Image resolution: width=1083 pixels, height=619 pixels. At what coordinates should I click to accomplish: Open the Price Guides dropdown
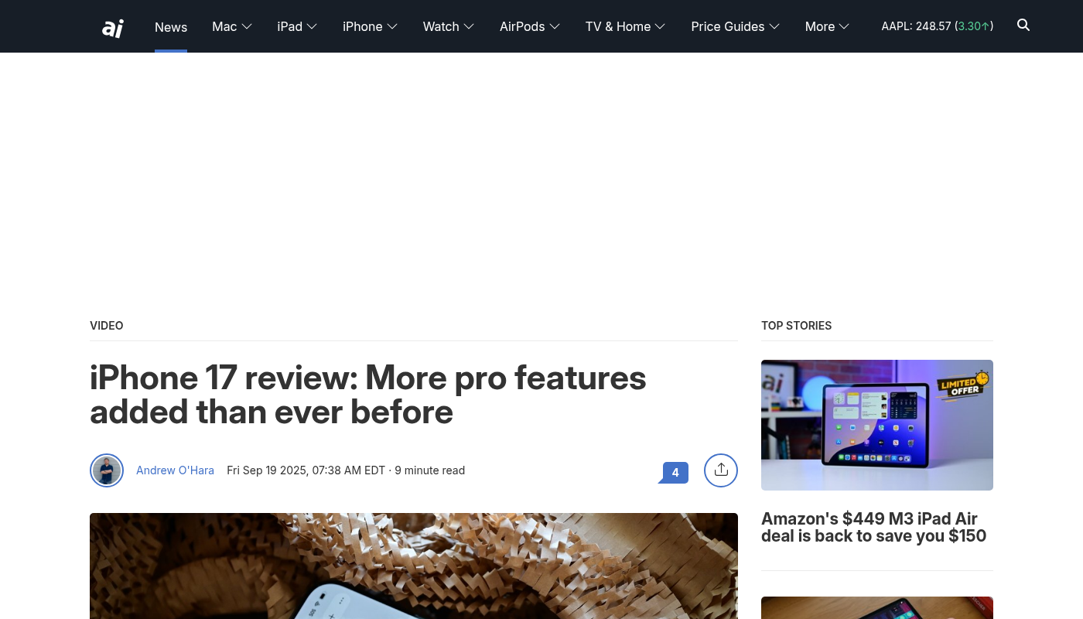coord(735,26)
